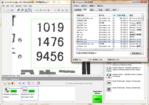Screen dimensions: 149x105
Task: Click the Pause icon in the toolbar
Action: pyautogui.click(x=59, y=10)
